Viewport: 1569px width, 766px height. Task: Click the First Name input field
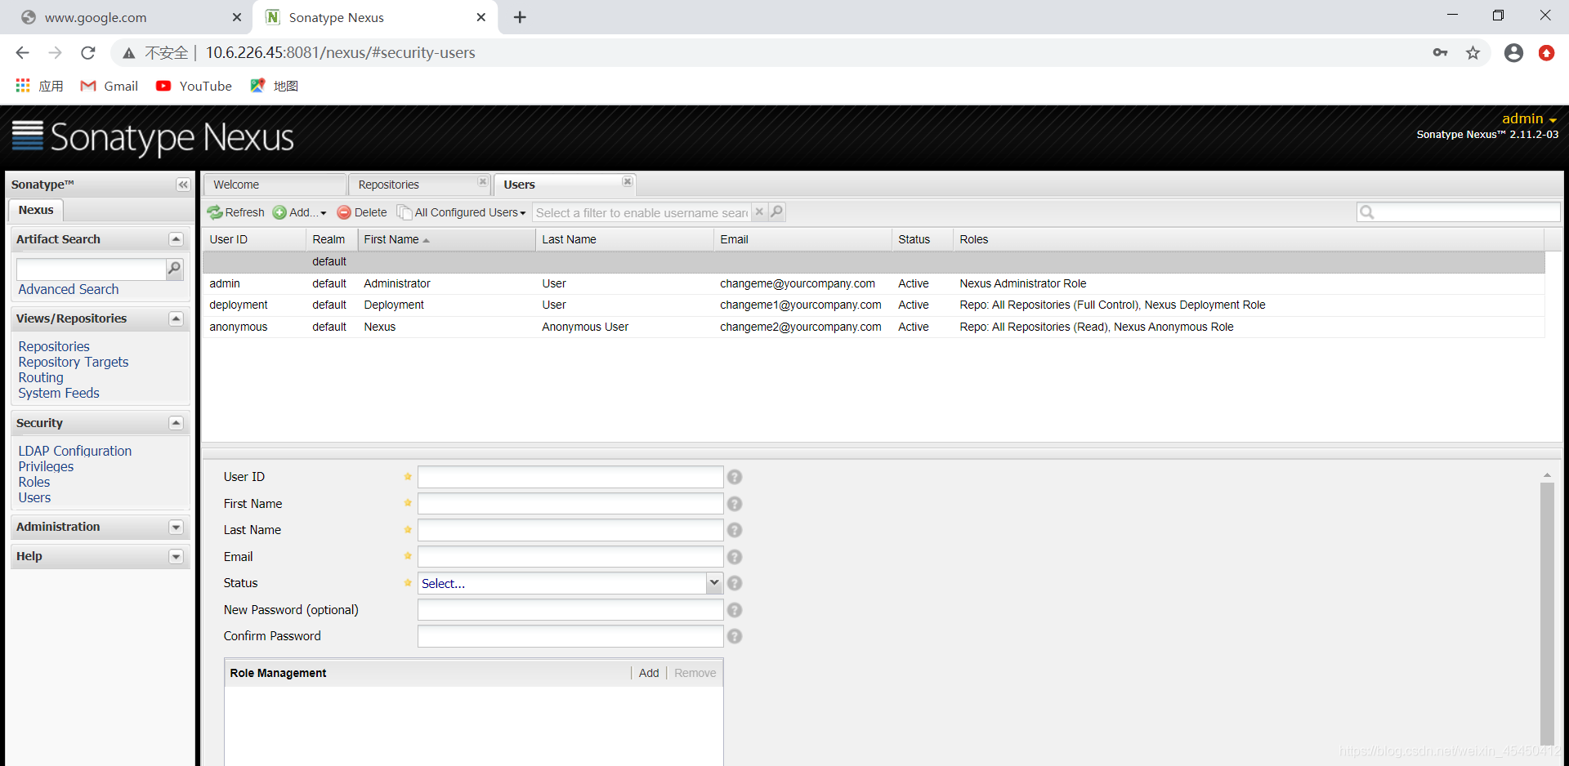tap(570, 504)
